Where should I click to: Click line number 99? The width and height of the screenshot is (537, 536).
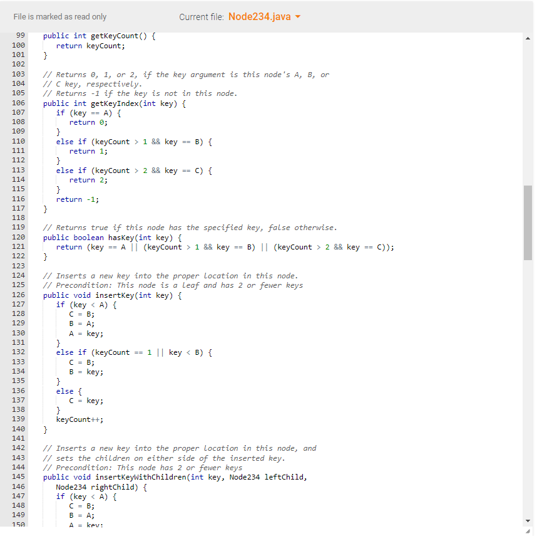point(20,36)
